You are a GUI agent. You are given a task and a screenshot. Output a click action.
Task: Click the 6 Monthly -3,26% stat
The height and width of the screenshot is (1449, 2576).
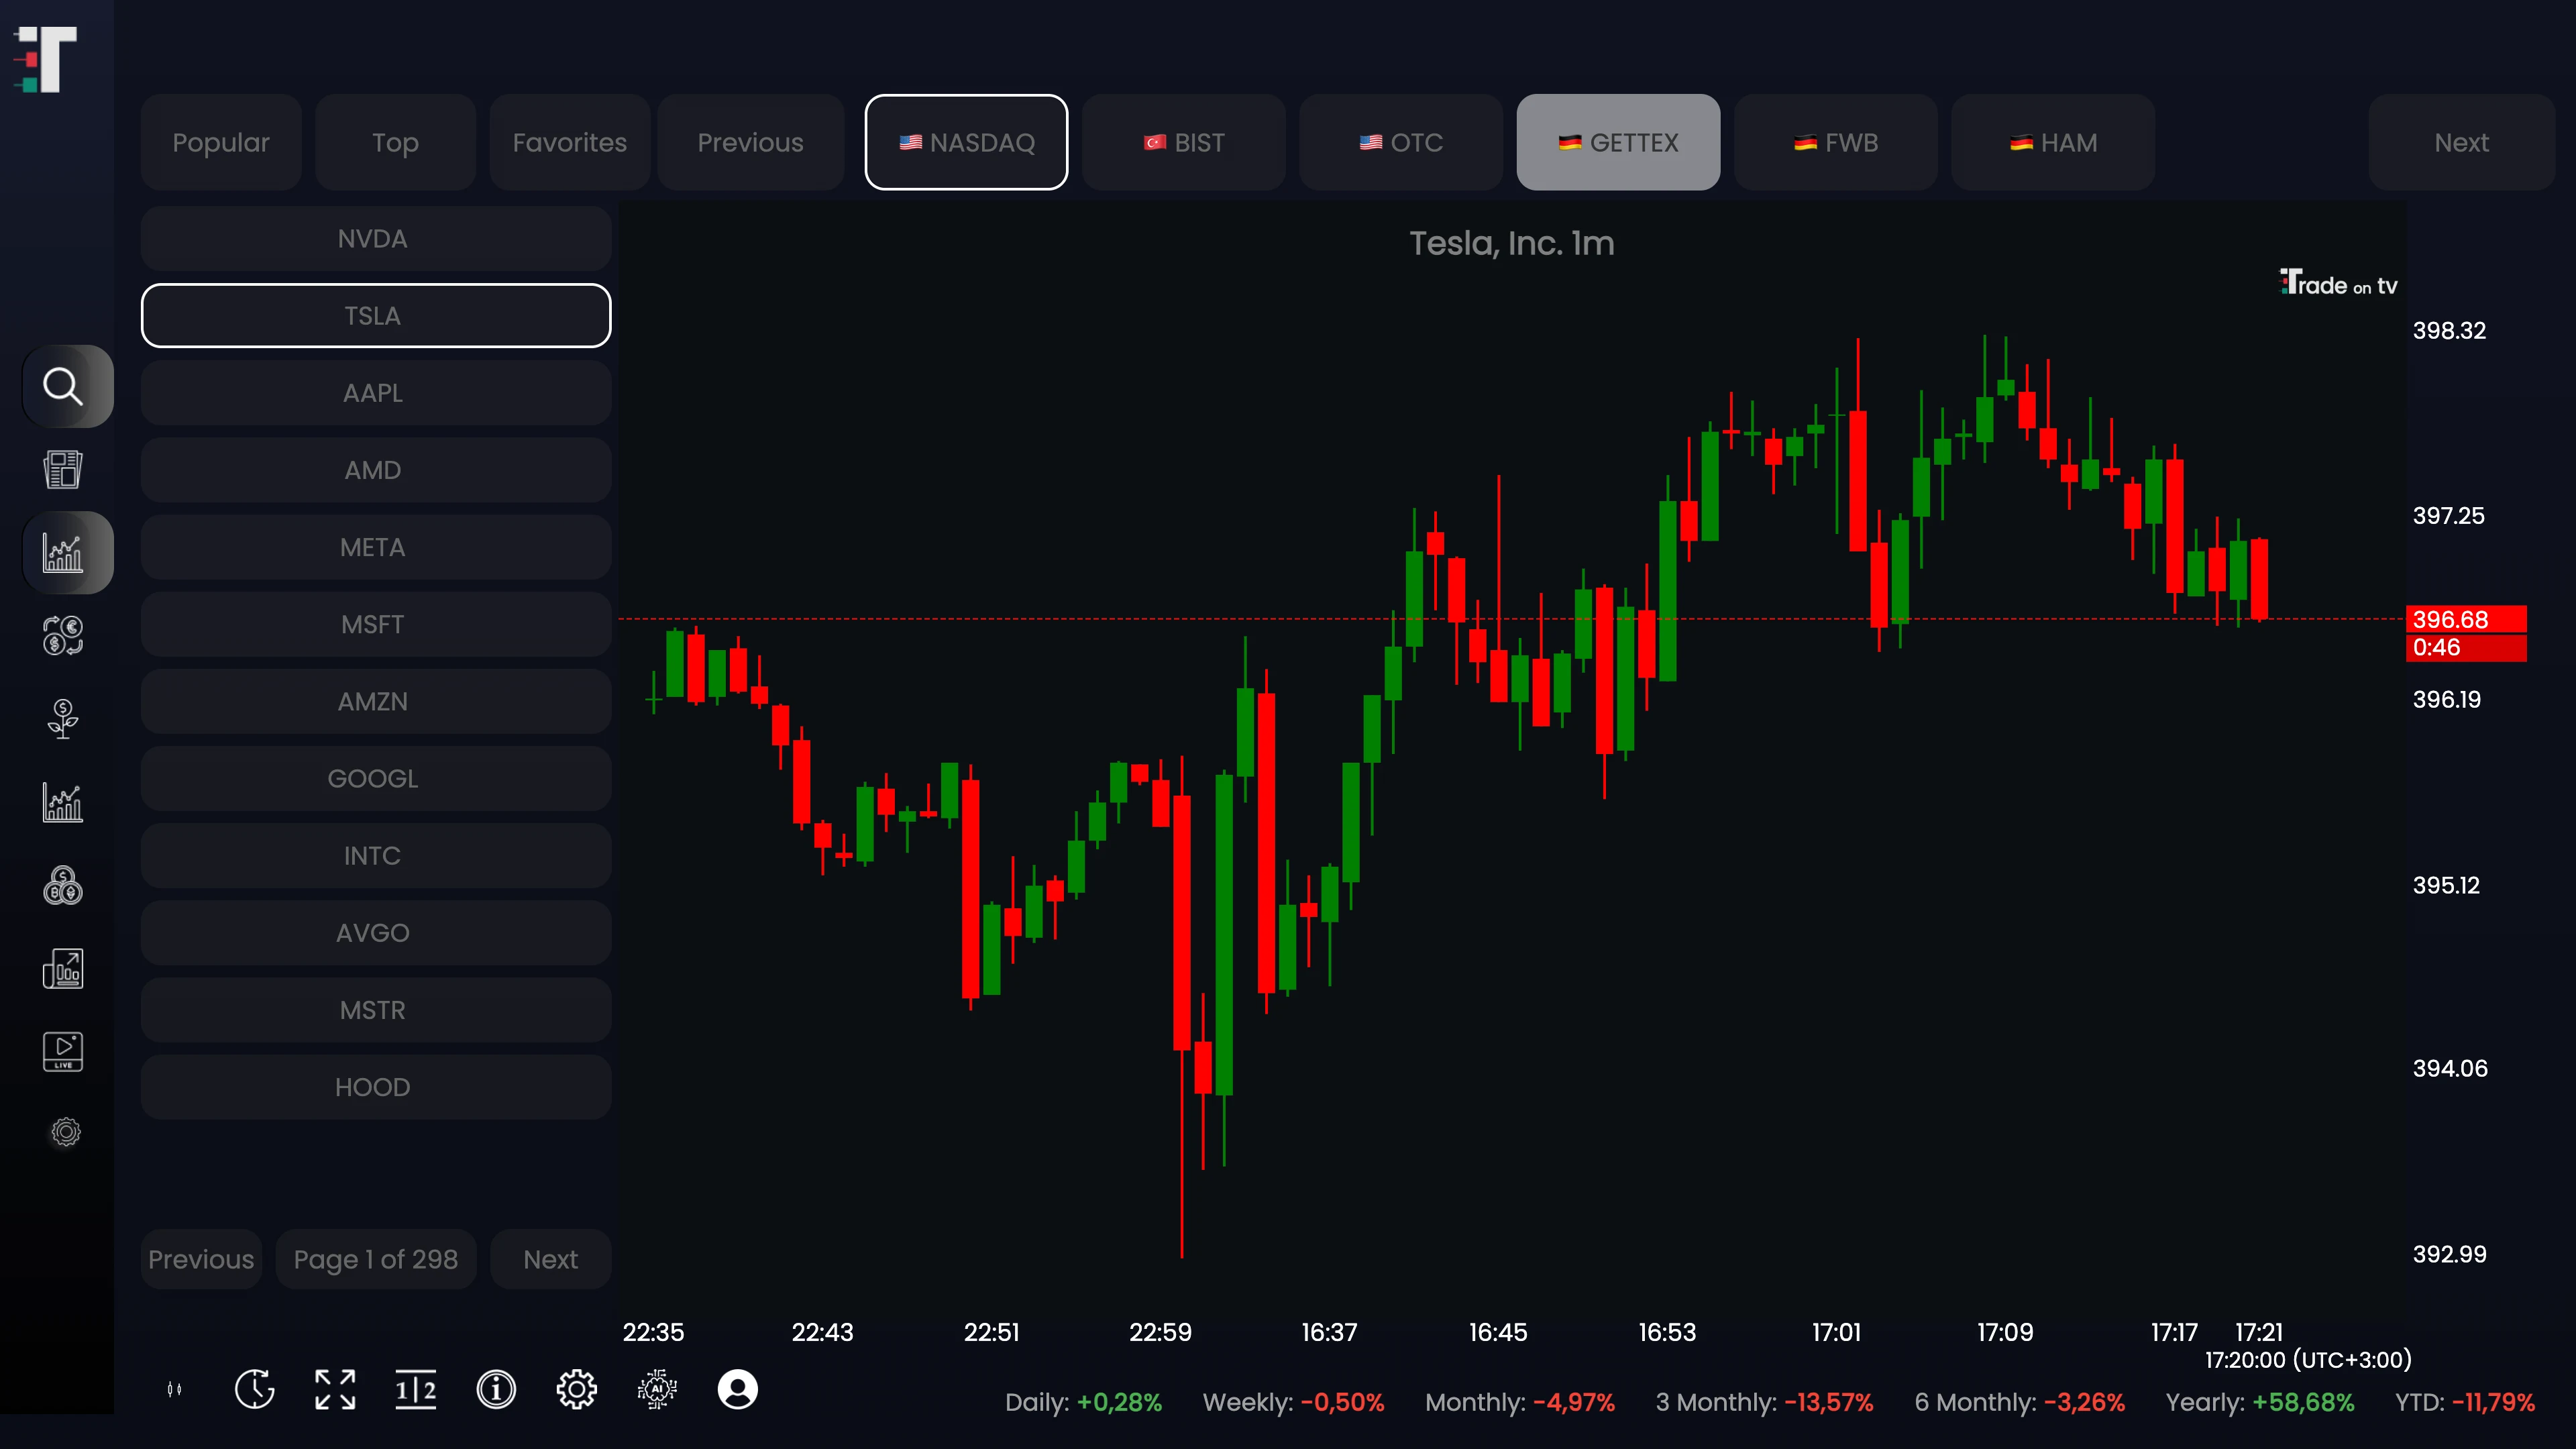(x=2019, y=1402)
